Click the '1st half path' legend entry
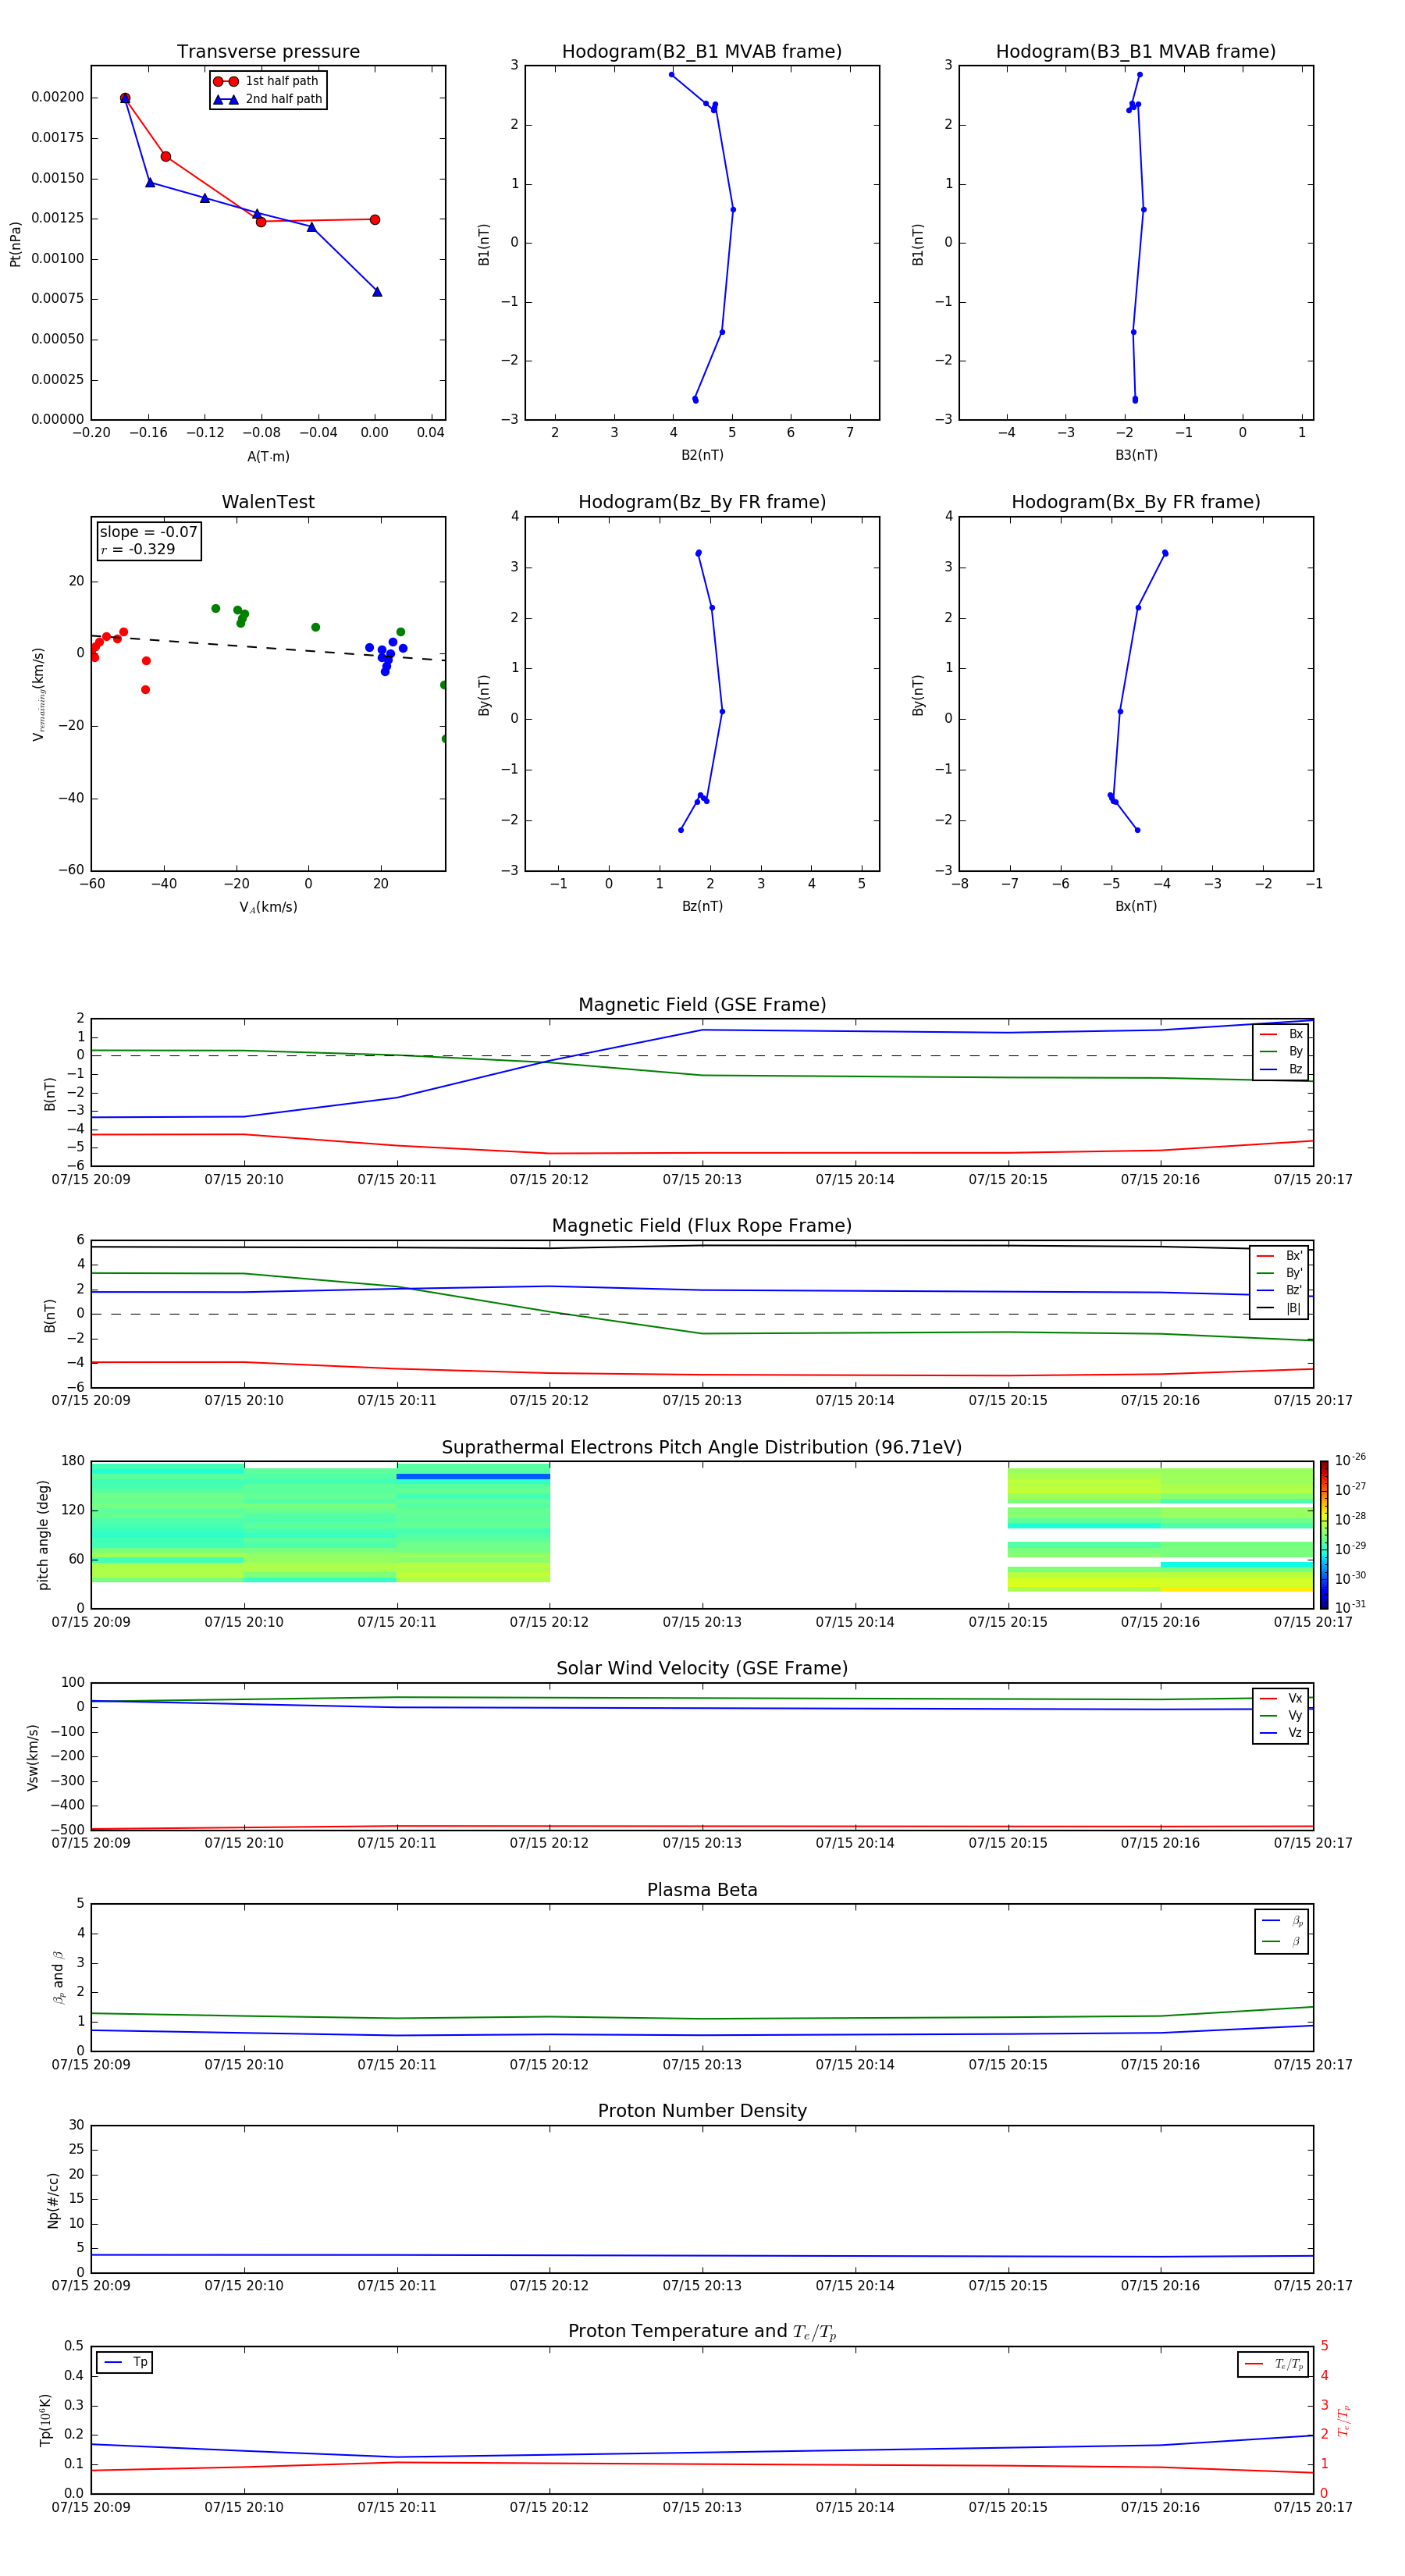 tap(266, 81)
